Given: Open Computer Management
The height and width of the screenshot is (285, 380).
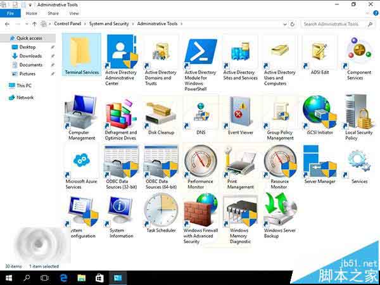Looking at the screenshot, I should (x=82, y=118).
